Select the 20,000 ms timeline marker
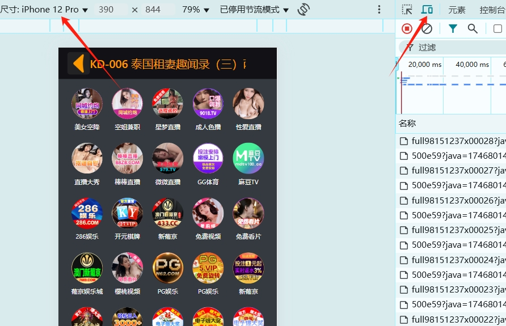Image resolution: width=506 pixels, height=326 pixels. coord(425,65)
